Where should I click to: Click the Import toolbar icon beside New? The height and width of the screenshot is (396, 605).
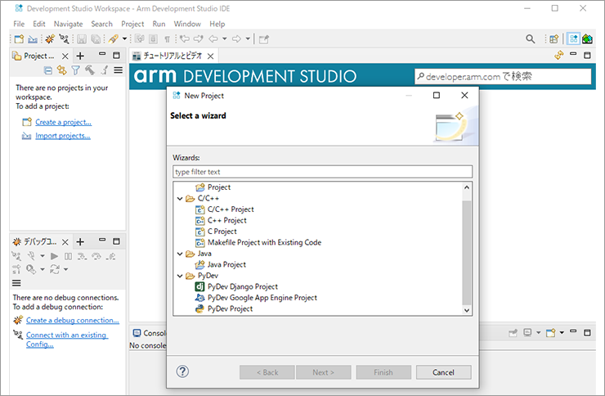[33, 39]
